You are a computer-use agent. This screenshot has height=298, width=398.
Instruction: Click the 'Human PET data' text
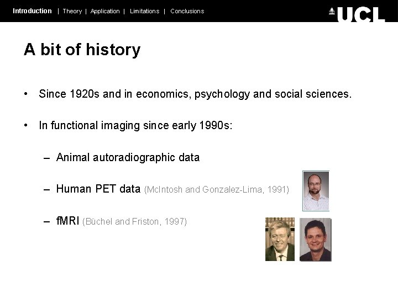(x=98, y=189)
